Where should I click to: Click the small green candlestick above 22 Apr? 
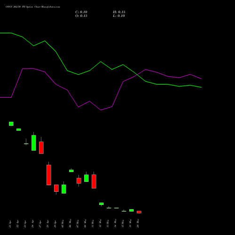[19, 130]
